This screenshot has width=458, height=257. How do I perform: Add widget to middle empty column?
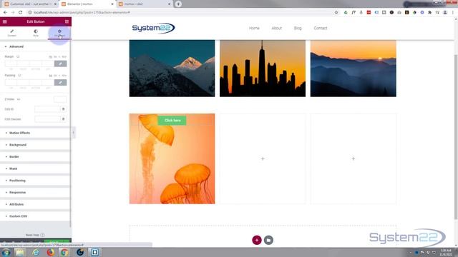(263, 158)
